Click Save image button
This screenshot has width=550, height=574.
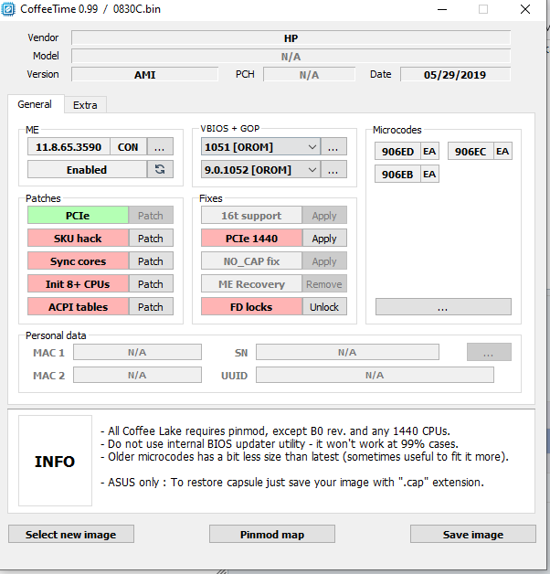(472, 534)
